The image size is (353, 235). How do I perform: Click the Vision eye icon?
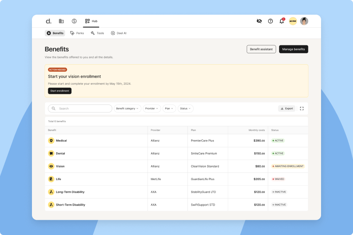point(51,166)
